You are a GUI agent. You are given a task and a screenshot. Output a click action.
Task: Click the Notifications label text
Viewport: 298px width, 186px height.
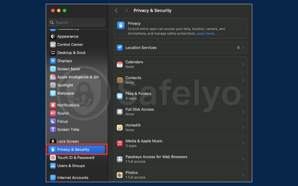pyautogui.click(x=68, y=105)
